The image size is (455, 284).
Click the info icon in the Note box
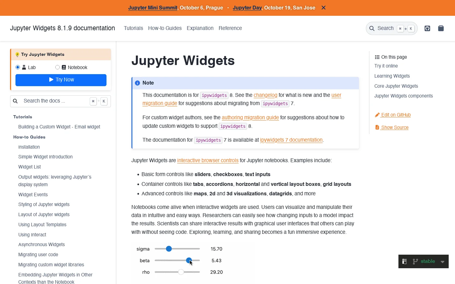coord(137,83)
